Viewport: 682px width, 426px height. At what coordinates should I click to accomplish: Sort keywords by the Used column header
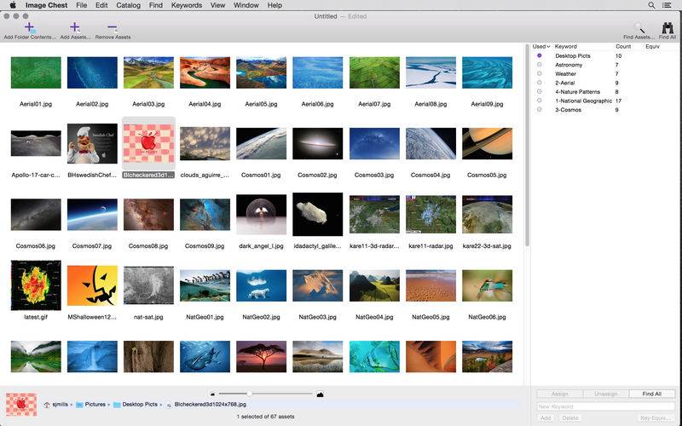tap(540, 46)
